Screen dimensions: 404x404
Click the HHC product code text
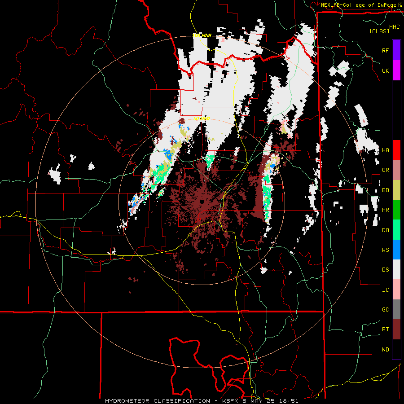click(x=394, y=27)
